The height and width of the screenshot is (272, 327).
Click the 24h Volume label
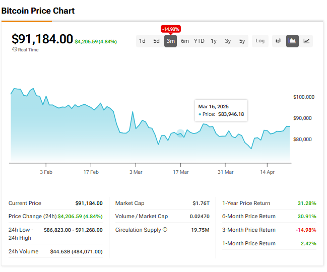[x=23, y=251]
